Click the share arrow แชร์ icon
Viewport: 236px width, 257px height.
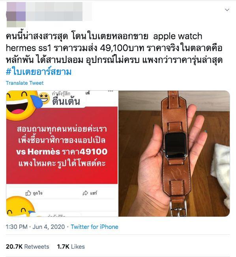[85, 193]
